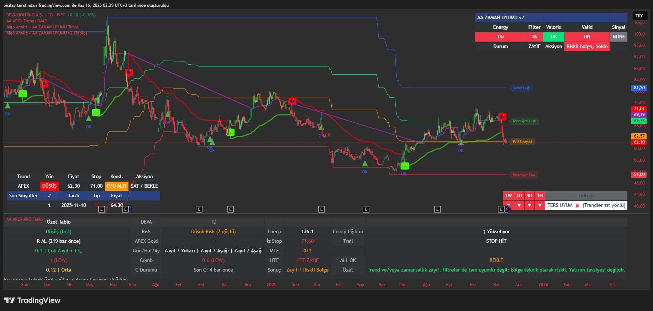Click the P/U Seviyesi level label
Screen dimensions: 653x311
[x=522, y=142]
